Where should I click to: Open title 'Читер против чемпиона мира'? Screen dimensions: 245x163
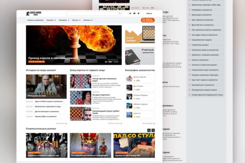(x=104, y=80)
